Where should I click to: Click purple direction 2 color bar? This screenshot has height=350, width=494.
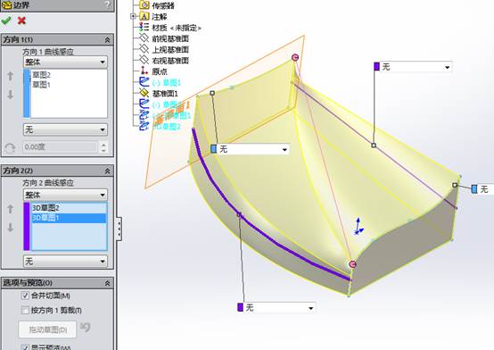pyautogui.click(x=27, y=227)
